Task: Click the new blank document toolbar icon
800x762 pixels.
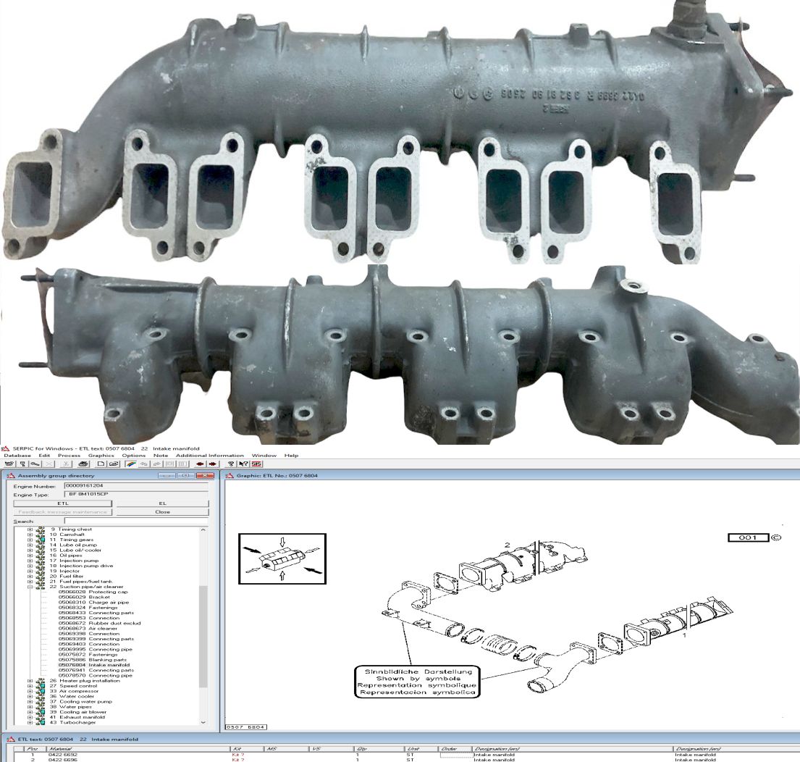Action: click(x=101, y=464)
